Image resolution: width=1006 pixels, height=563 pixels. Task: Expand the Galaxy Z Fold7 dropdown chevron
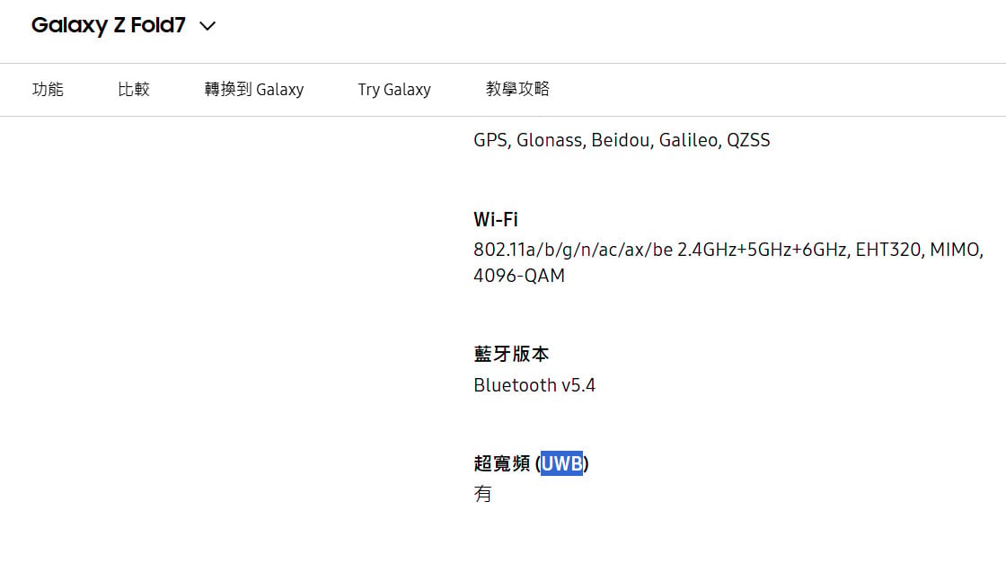click(207, 26)
